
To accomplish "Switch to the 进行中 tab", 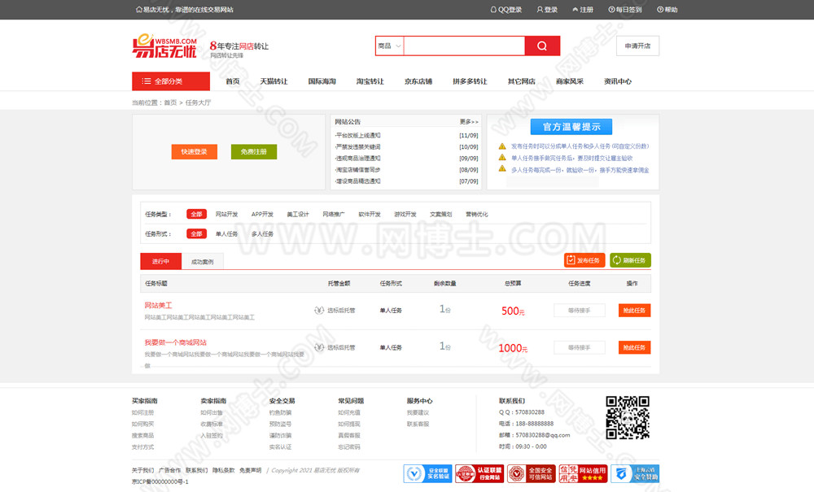I will [161, 261].
